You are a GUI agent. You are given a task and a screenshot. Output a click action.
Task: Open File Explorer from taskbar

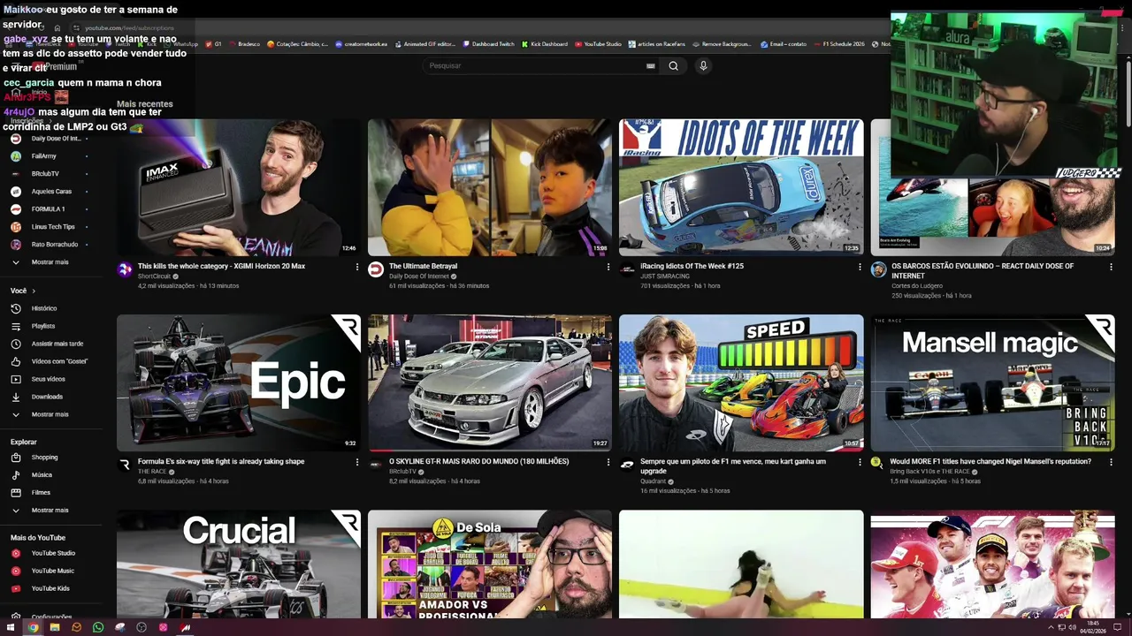pyautogui.click(x=55, y=627)
